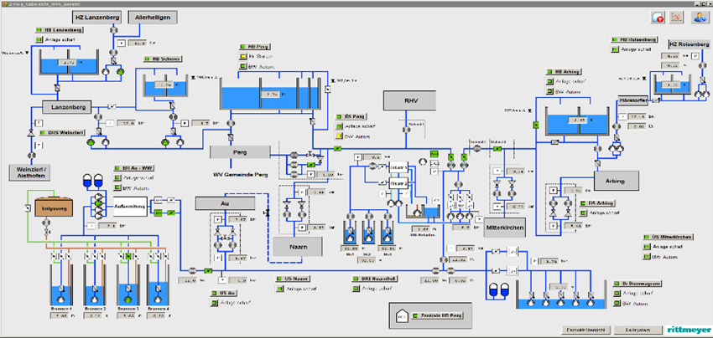Open the RHV station box

click(x=411, y=101)
